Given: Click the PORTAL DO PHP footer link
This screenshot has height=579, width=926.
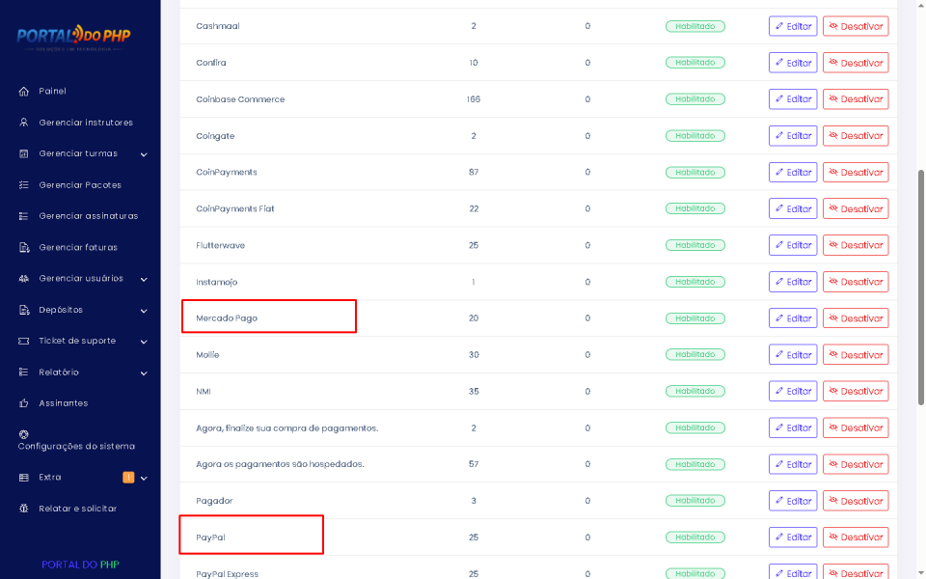Looking at the screenshot, I should pos(80,565).
